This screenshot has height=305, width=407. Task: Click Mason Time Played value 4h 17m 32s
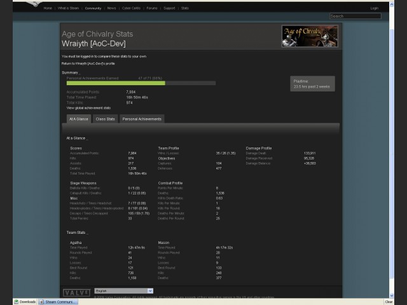coord(224,248)
